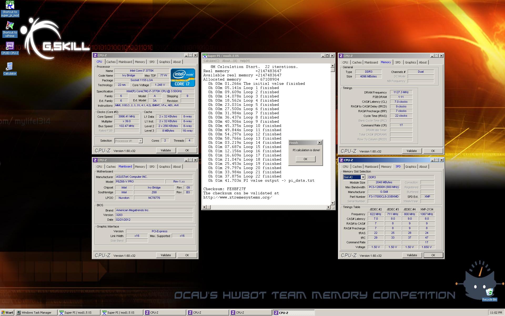Click the Core Speed value 3996.41 MHz
This screenshot has height=316, width=505.
(x=127, y=116)
